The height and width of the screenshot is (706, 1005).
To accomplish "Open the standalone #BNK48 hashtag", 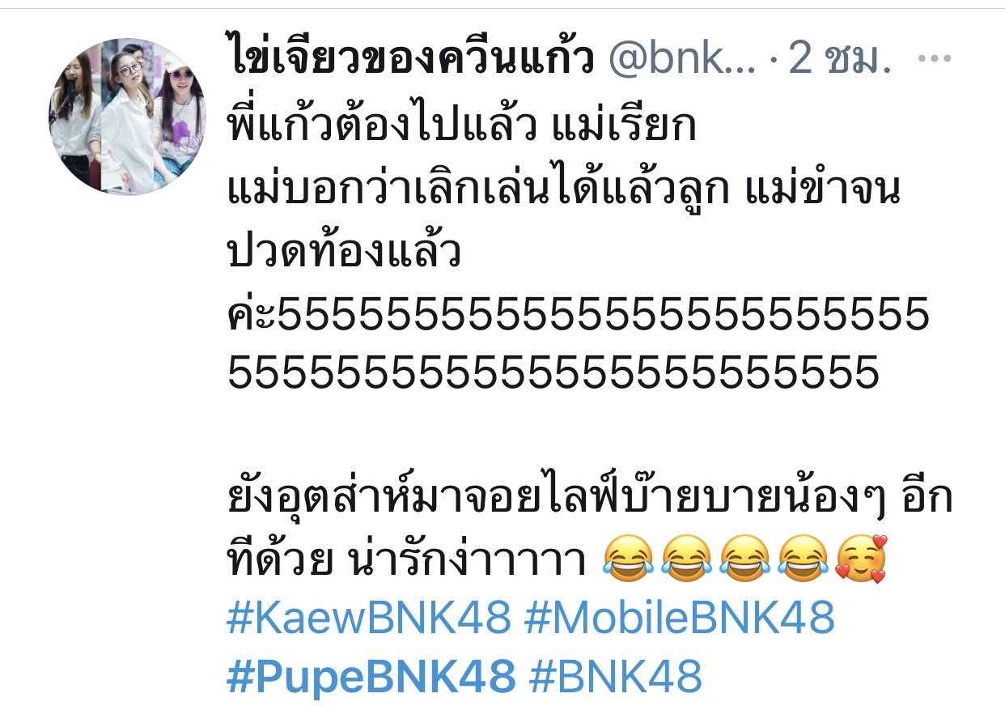I will (615, 676).
